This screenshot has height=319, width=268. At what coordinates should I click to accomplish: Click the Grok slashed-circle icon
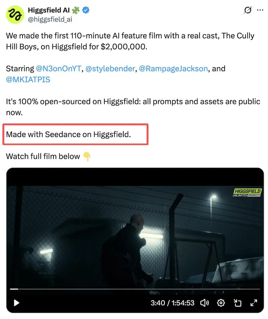click(x=248, y=10)
